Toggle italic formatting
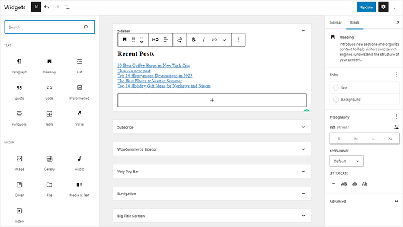Image resolution: width=403 pixels, height=227 pixels. (x=204, y=40)
